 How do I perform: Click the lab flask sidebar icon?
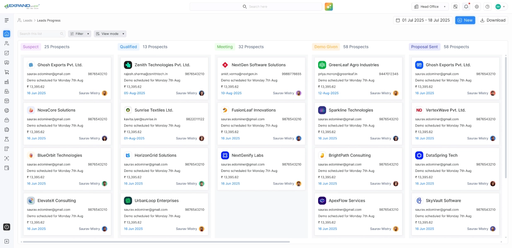tap(7, 139)
